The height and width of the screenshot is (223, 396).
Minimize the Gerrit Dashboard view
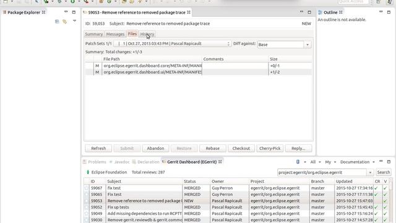[x=381, y=161]
